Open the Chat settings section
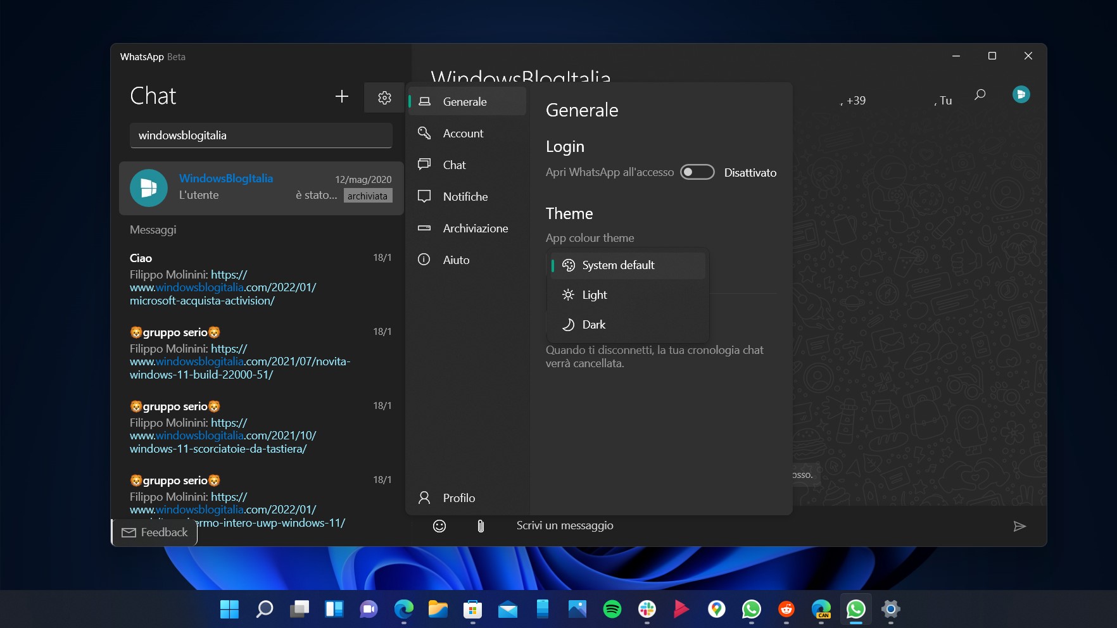The height and width of the screenshot is (628, 1117). coord(467,165)
